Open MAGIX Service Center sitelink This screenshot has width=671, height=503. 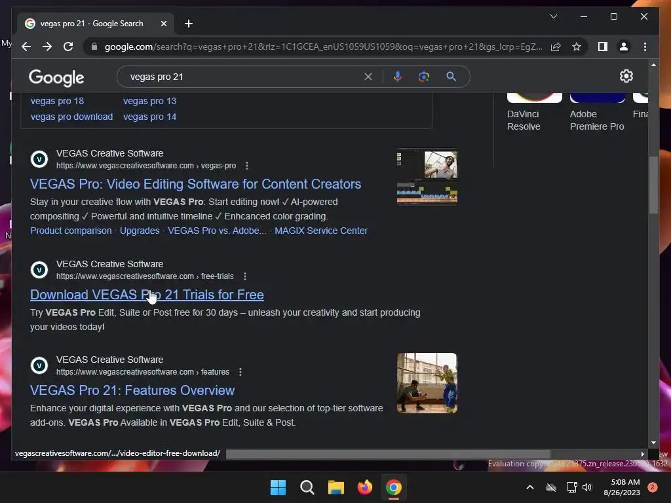tap(321, 231)
